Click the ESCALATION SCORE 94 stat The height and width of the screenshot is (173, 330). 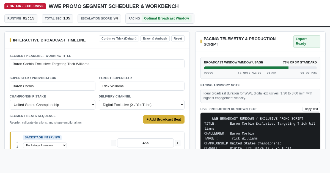click(99, 18)
